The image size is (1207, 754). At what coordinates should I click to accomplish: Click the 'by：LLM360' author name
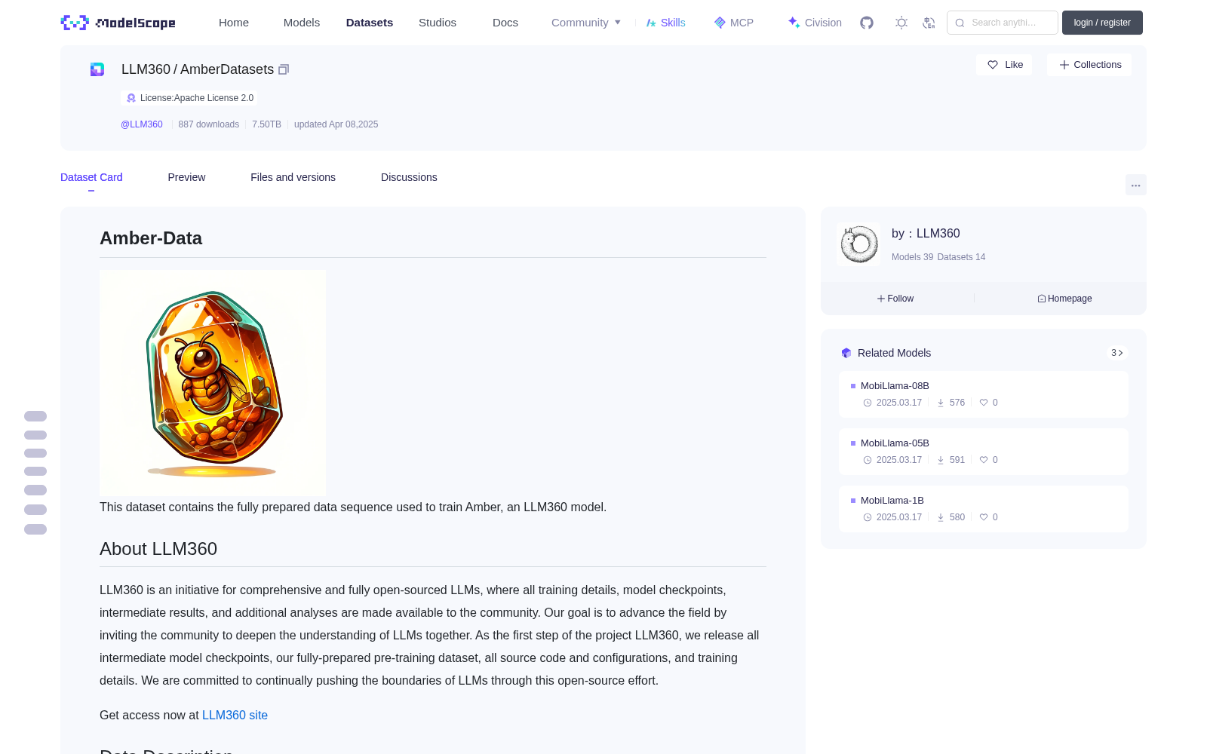pos(926,234)
